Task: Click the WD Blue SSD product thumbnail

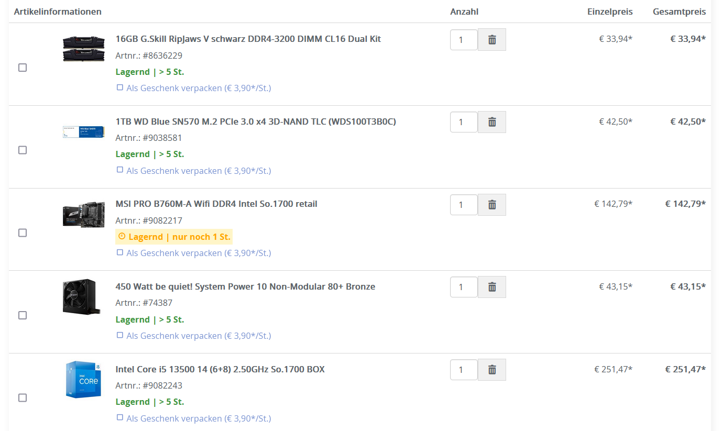Action: 83,131
